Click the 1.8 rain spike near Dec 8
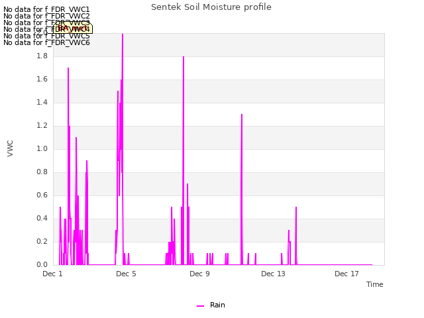The height and width of the screenshot is (318, 424). tap(184, 57)
